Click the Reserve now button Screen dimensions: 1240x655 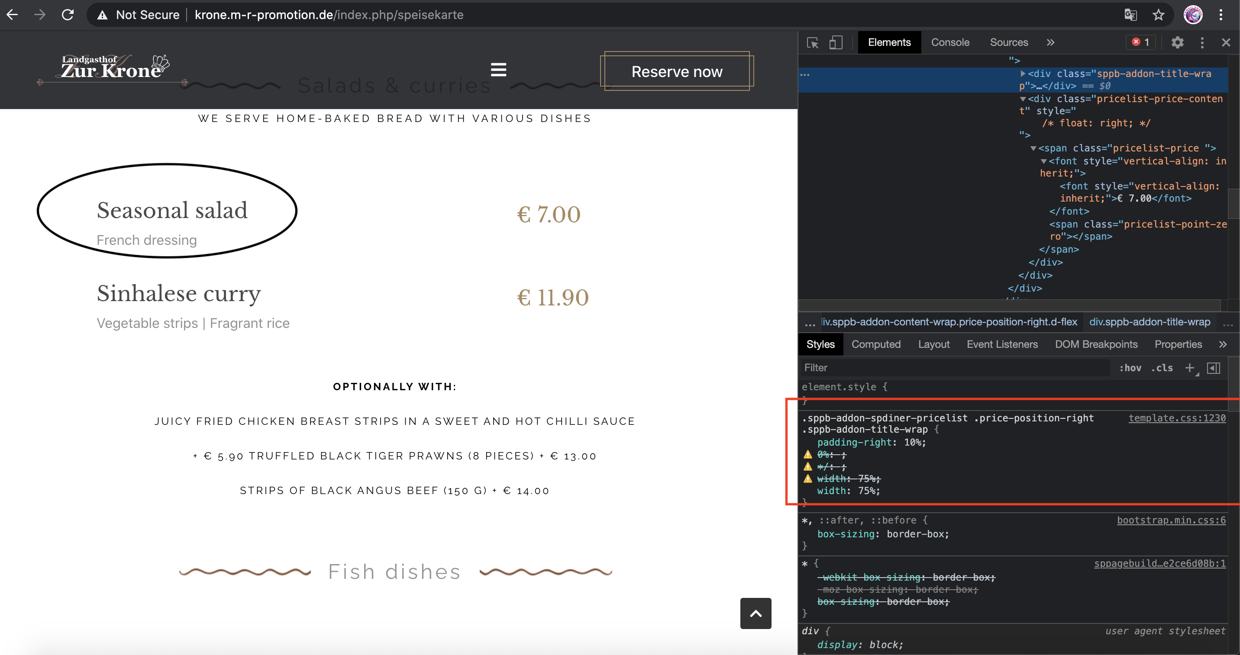[676, 71]
